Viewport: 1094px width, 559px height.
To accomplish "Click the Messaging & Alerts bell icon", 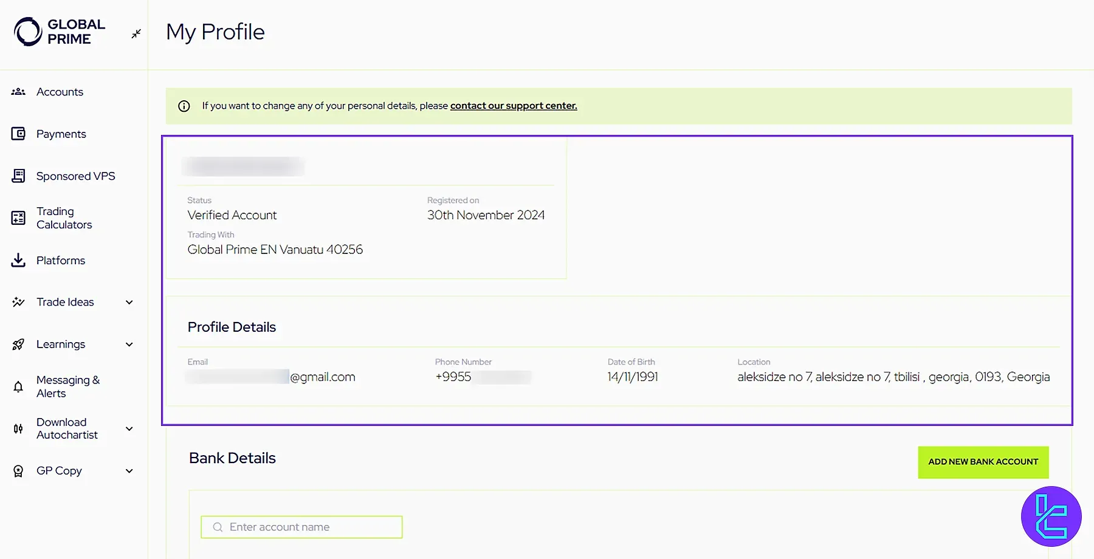I will tap(18, 386).
